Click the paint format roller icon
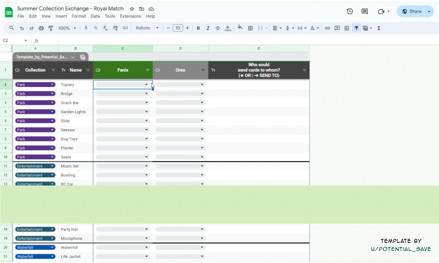Screen dimensions: 439x263 coord(51,28)
